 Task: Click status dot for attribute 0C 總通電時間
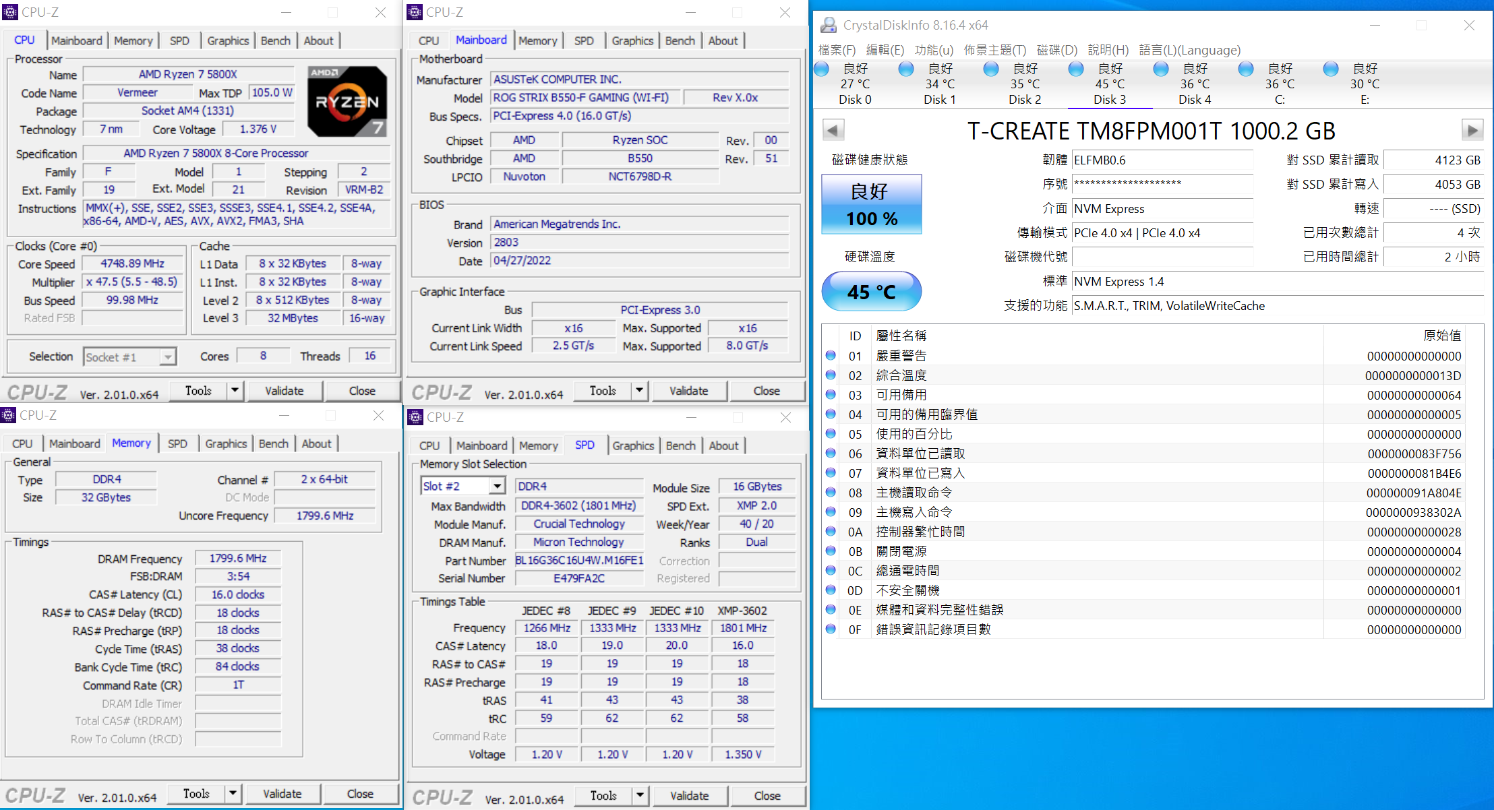point(831,570)
